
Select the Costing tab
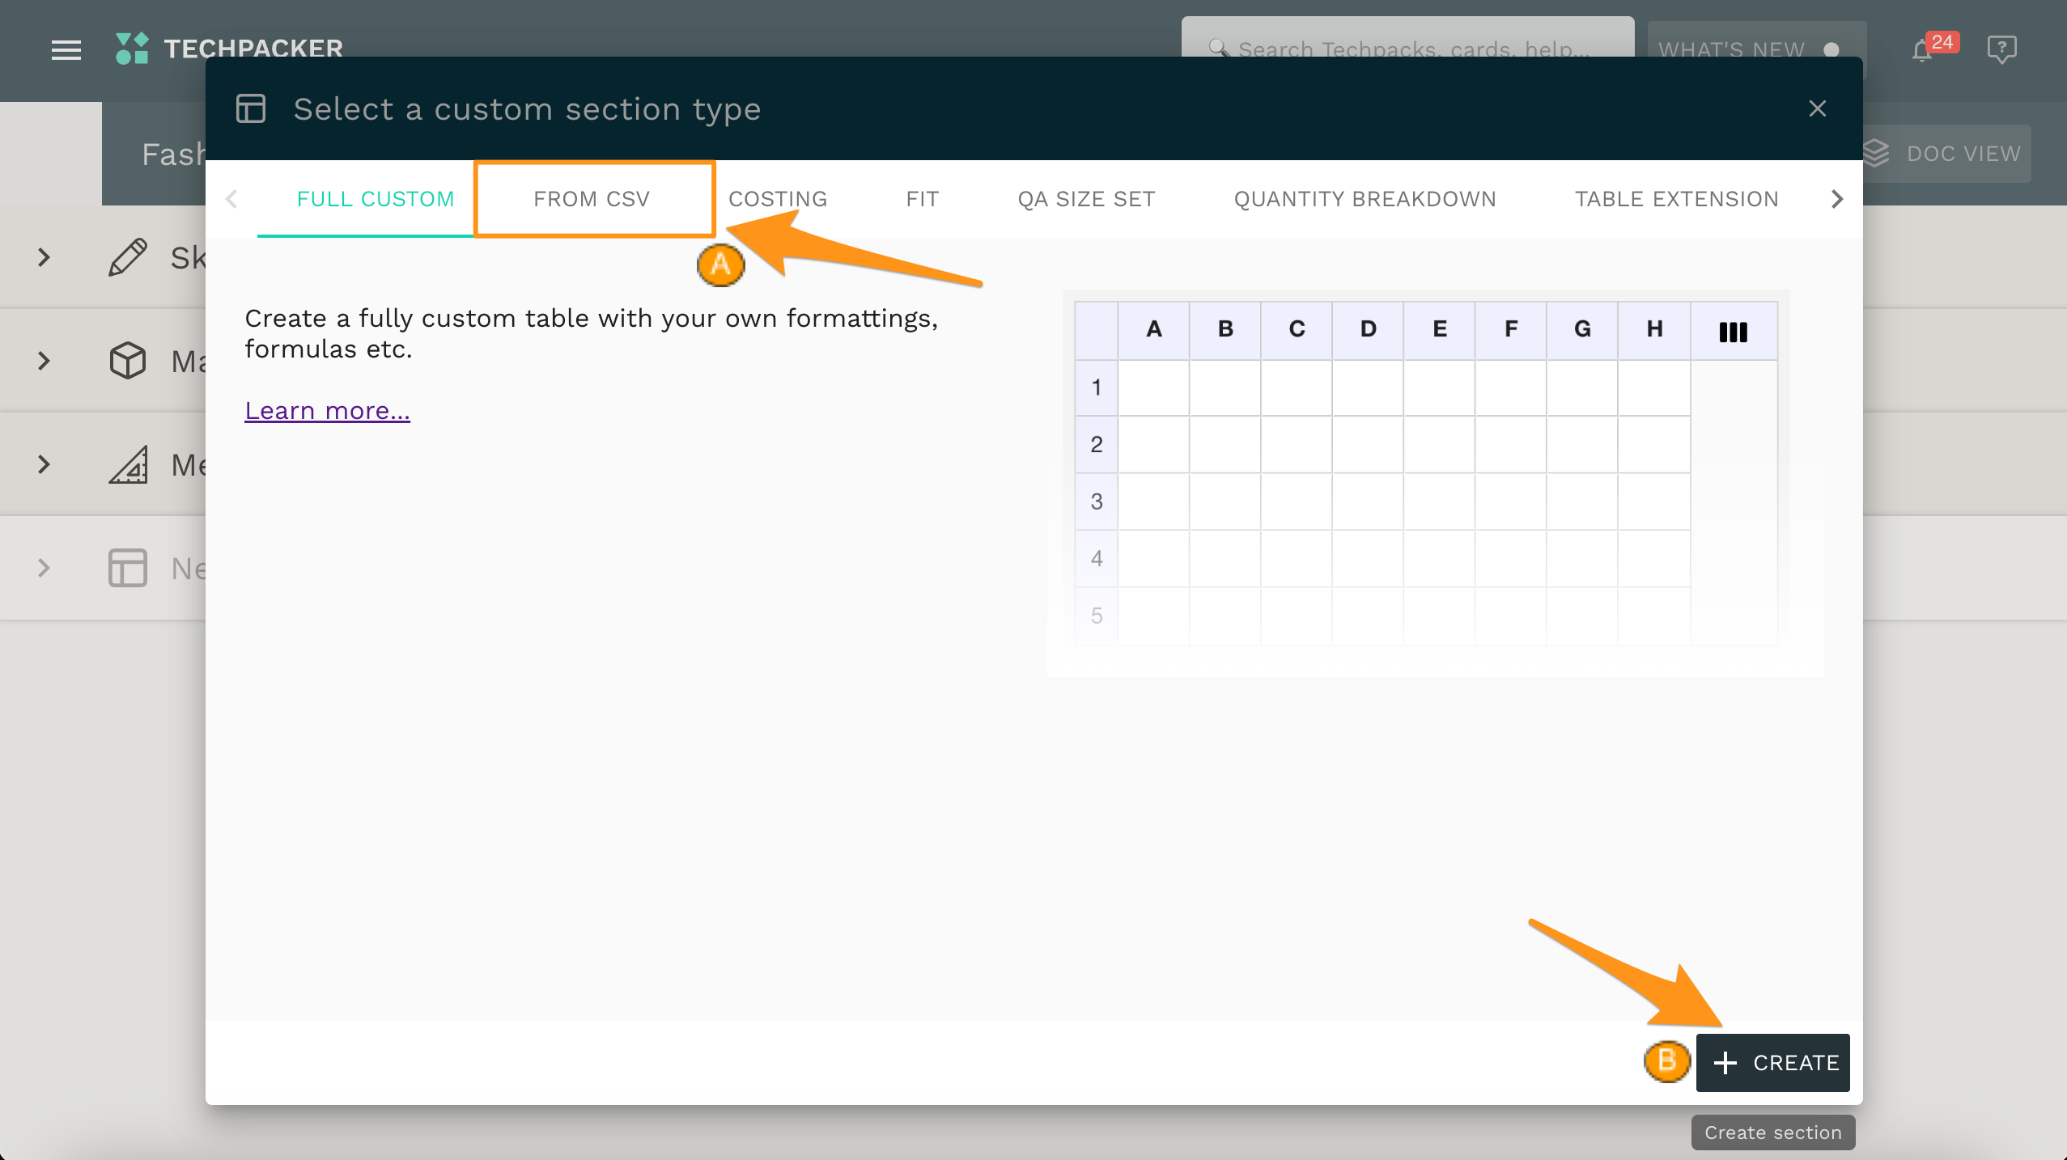point(778,199)
